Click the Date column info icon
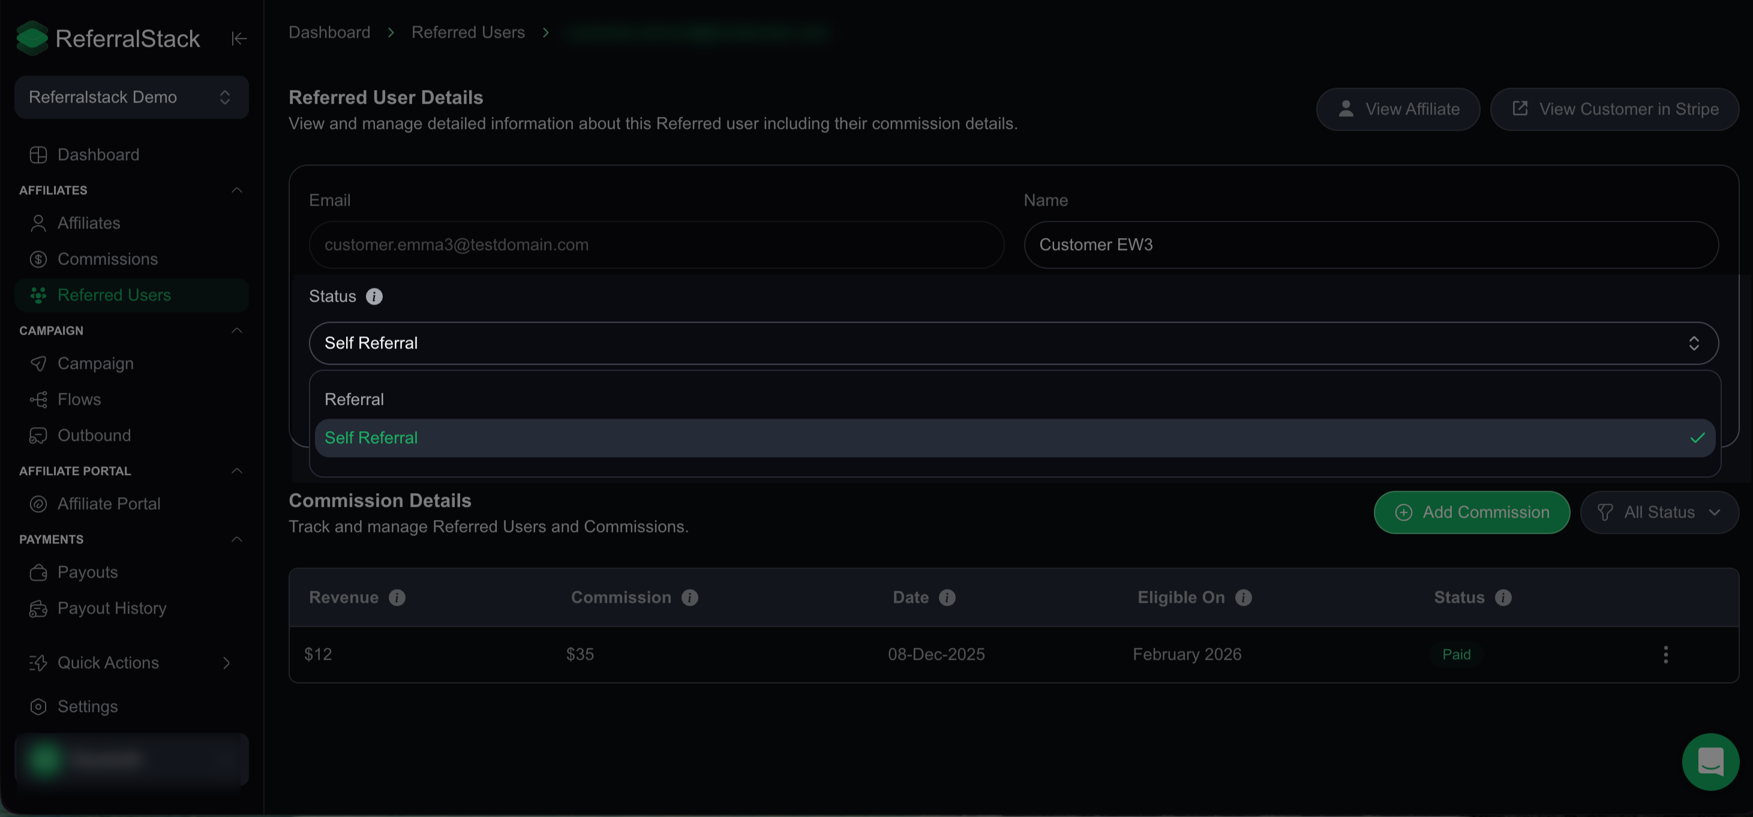 click(947, 597)
